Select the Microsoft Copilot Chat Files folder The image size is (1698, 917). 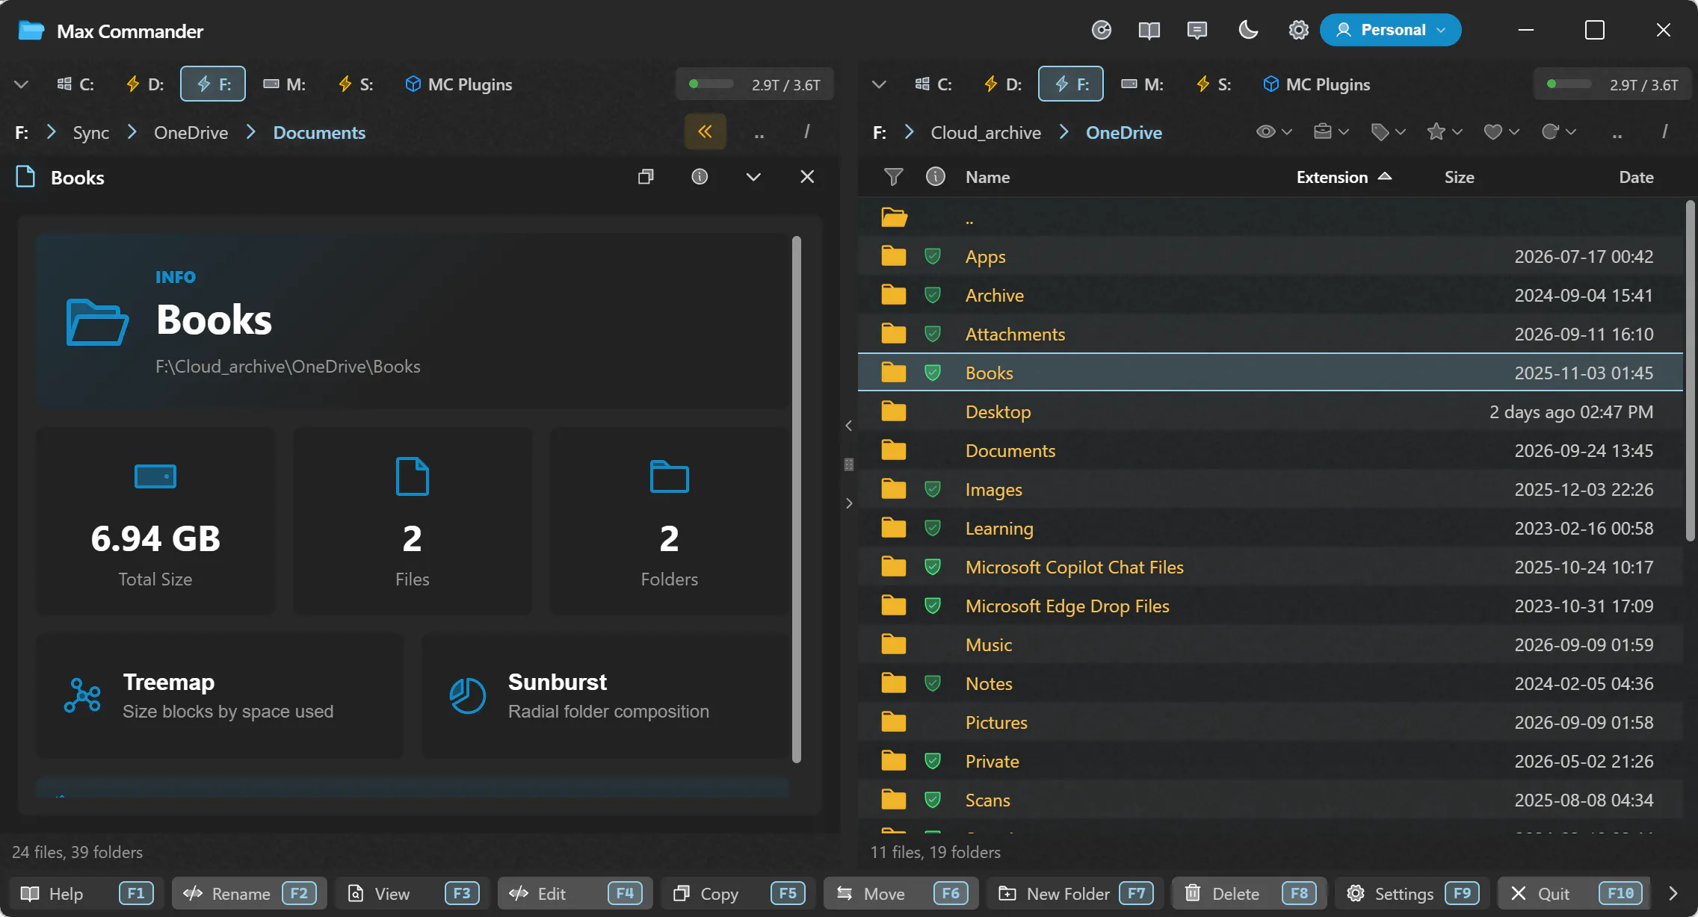tap(1271, 567)
